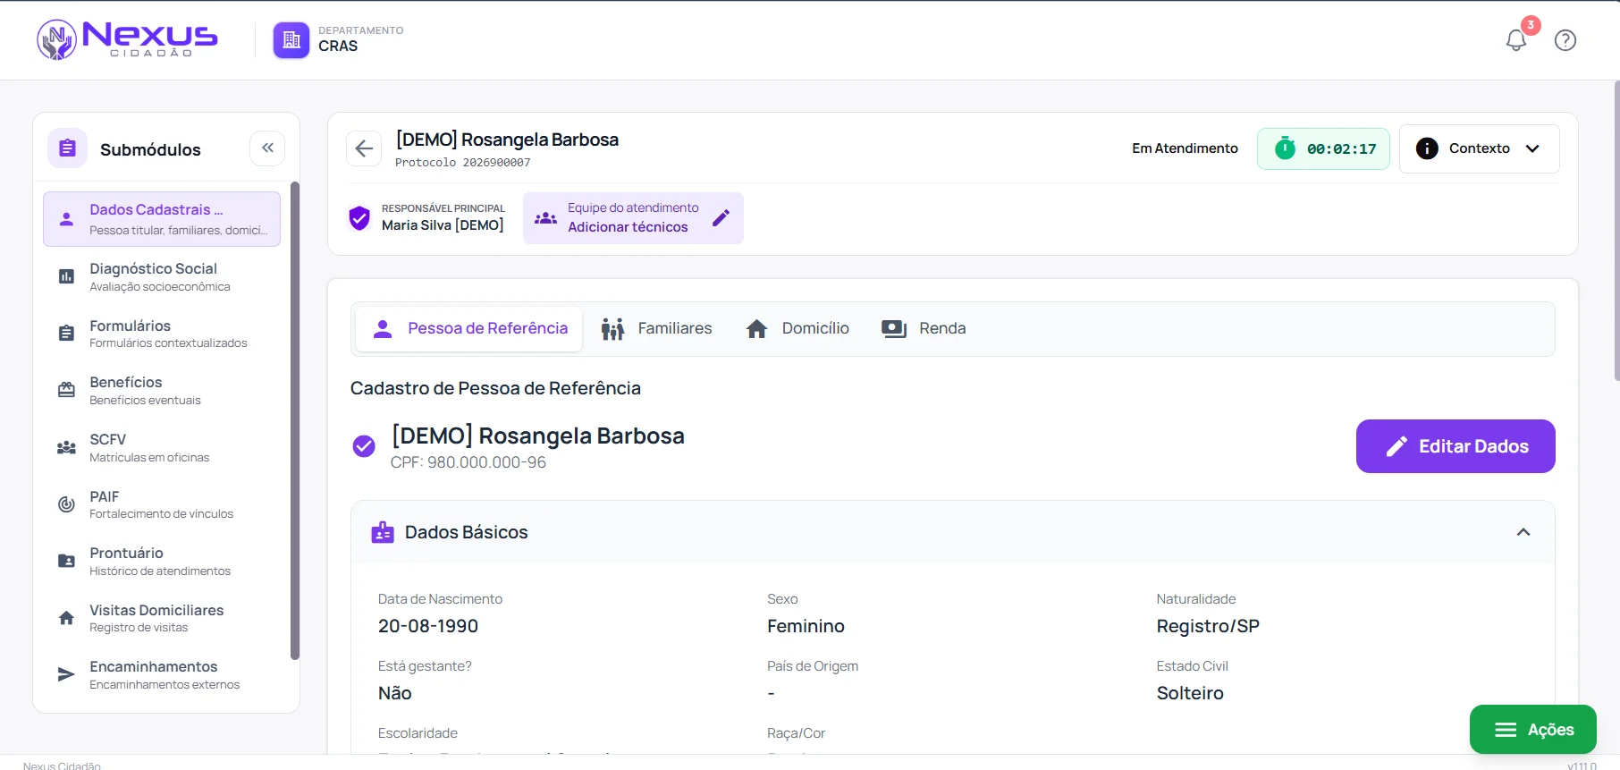This screenshot has width=1620, height=770.
Task: Click the 00:02:17 timer display
Action: point(1341,149)
